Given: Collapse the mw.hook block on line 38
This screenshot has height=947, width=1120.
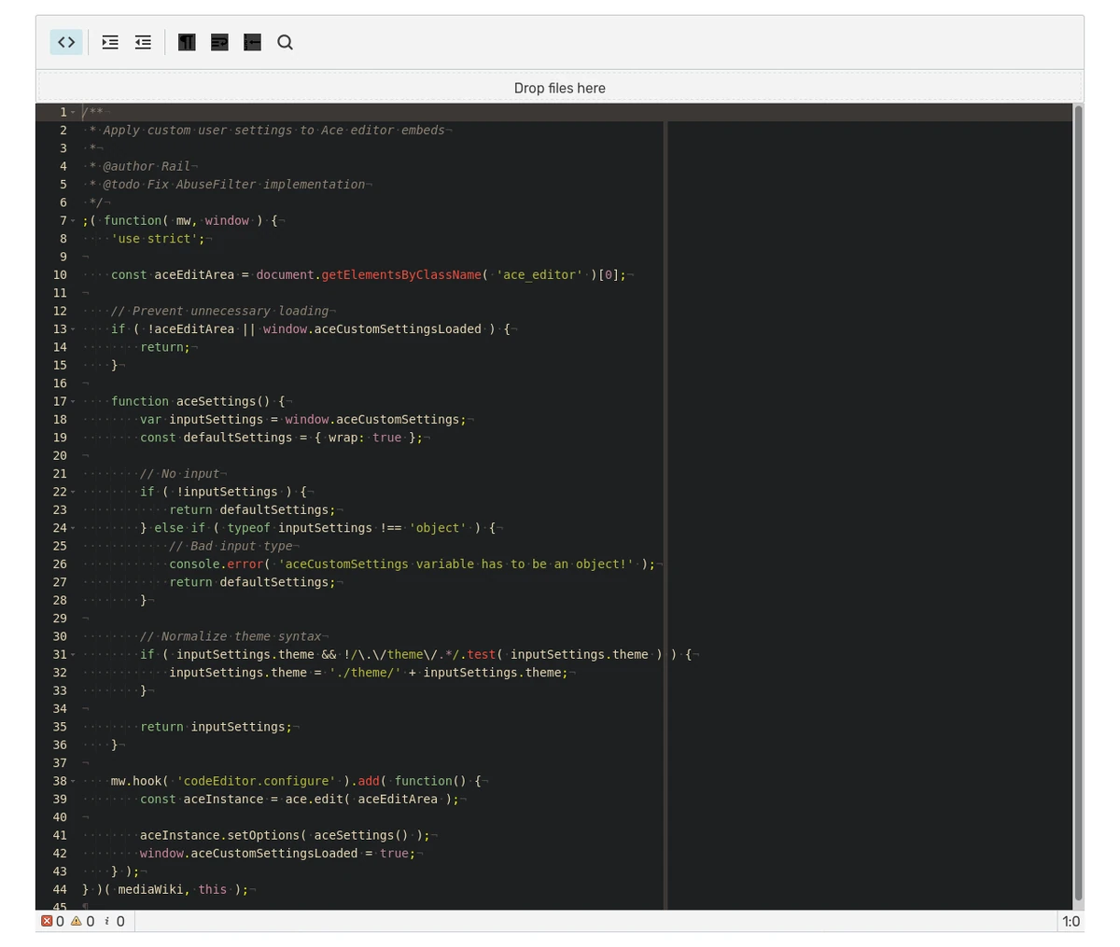Looking at the screenshot, I should [x=73, y=781].
